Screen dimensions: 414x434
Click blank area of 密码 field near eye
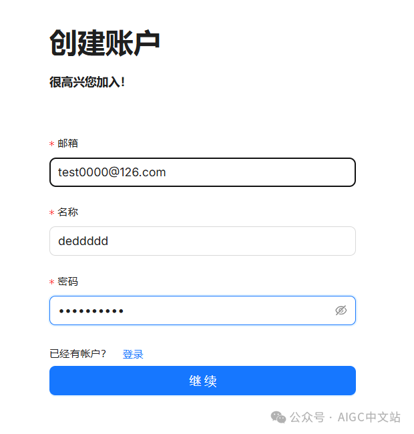(290, 310)
